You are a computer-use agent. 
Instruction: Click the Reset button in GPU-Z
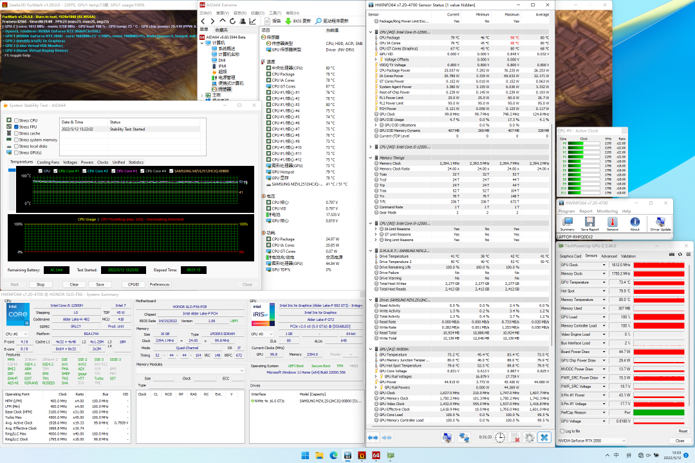(683, 431)
